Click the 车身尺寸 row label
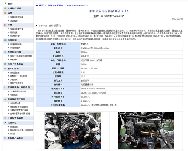This screenshot has width=188, height=151. pyautogui.click(x=58, y=48)
